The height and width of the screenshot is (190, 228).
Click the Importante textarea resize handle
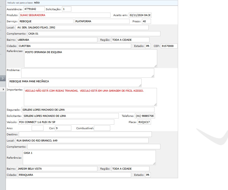(x=155, y=105)
